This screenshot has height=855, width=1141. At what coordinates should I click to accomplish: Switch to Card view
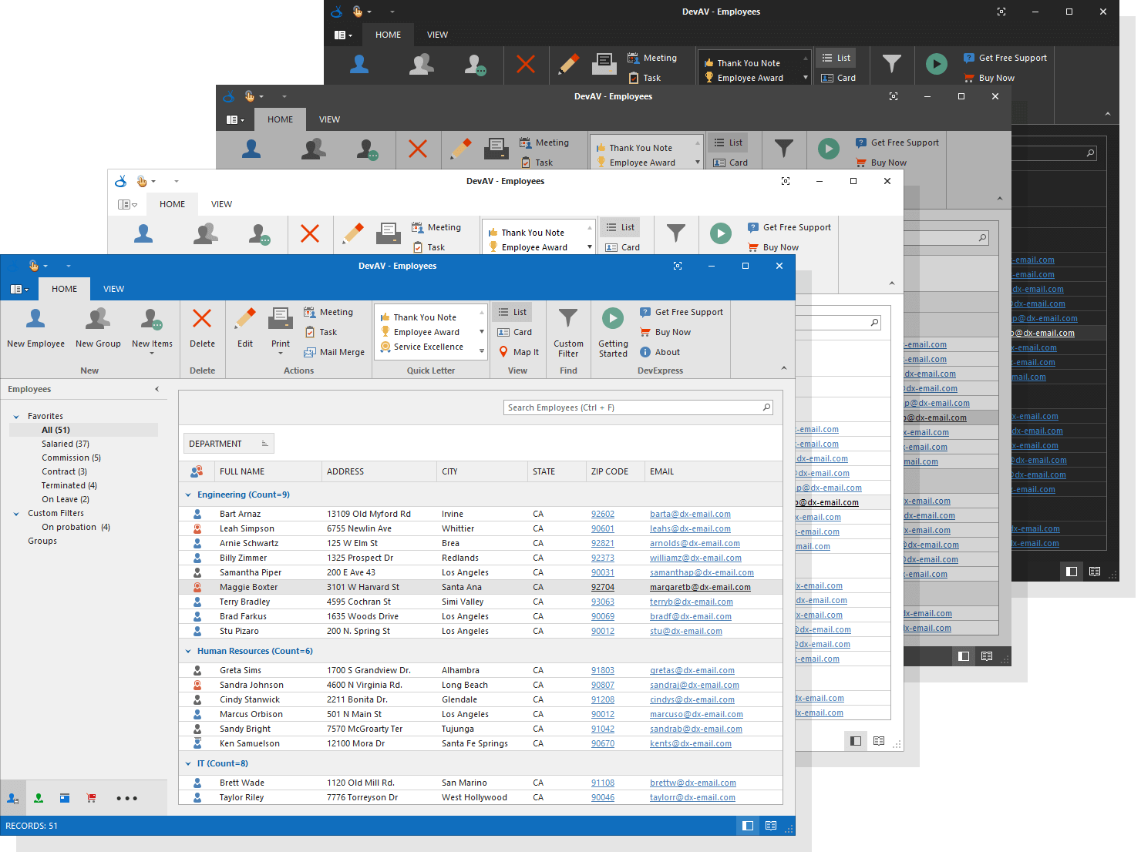point(514,332)
